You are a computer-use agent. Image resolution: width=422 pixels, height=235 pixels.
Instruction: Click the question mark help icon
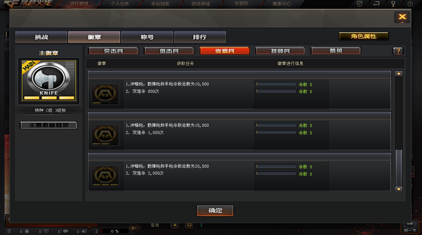[398, 51]
